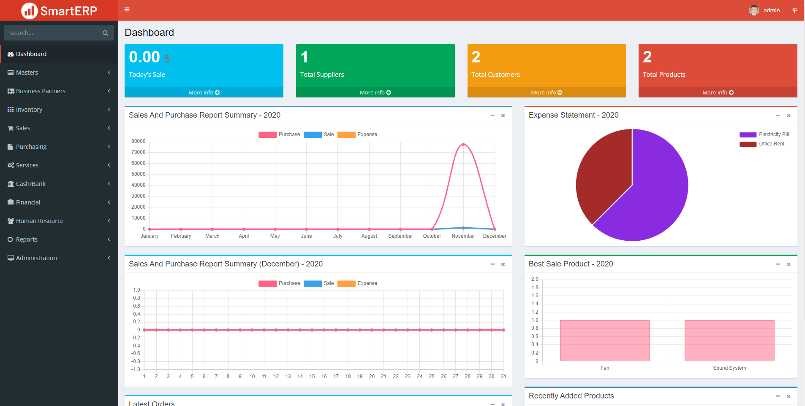Toggle Purchase series in yearly summary legend
805x406 pixels.
[279, 134]
